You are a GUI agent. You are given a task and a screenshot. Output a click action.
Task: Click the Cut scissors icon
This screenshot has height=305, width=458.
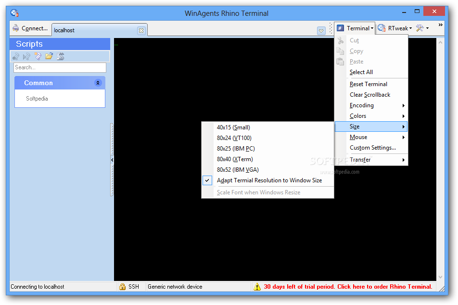pyautogui.click(x=340, y=40)
